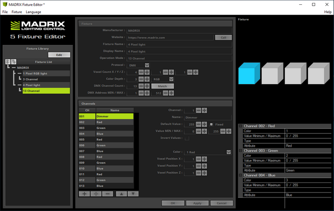Click the Call button next to Website
Screen dimensions: 334x211
click(224, 37)
